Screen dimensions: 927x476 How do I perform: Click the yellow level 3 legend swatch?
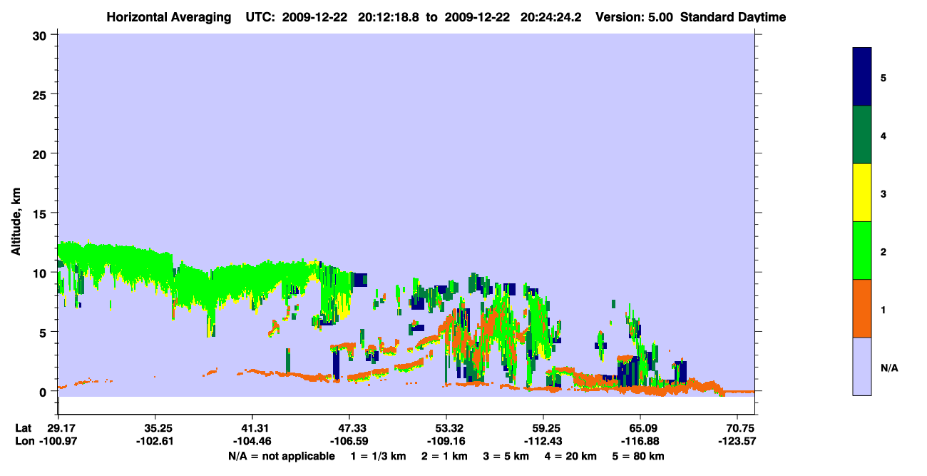tap(862, 193)
